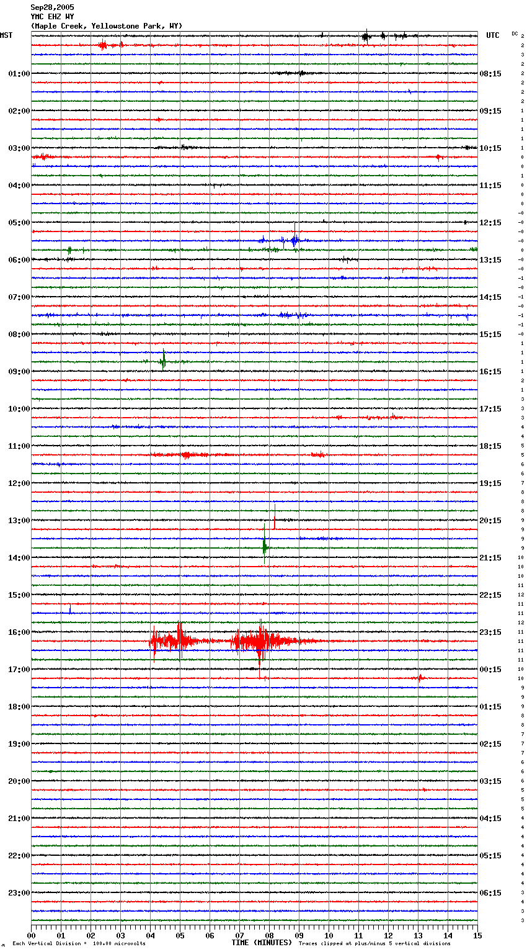Select the station code YMC EHZ WY
This screenshot has width=527, height=952.
click(52, 17)
